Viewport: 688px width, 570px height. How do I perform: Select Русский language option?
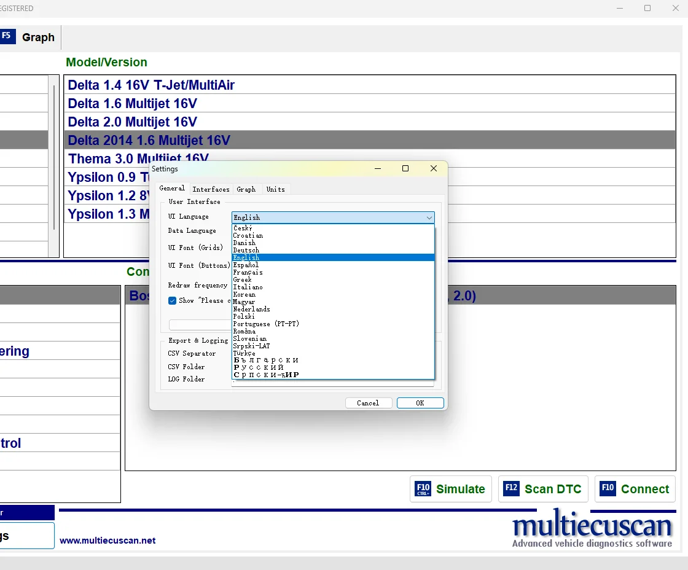[333, 368]
